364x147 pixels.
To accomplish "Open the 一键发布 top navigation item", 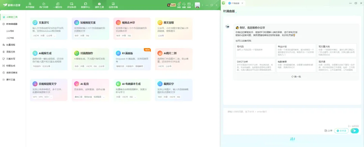I will (58, 5).
